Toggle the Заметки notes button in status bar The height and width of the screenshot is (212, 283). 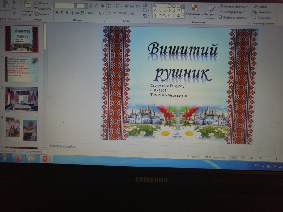tap(194, 157)
